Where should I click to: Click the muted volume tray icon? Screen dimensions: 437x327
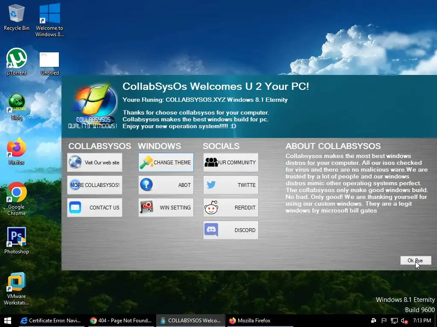[404, 321]
